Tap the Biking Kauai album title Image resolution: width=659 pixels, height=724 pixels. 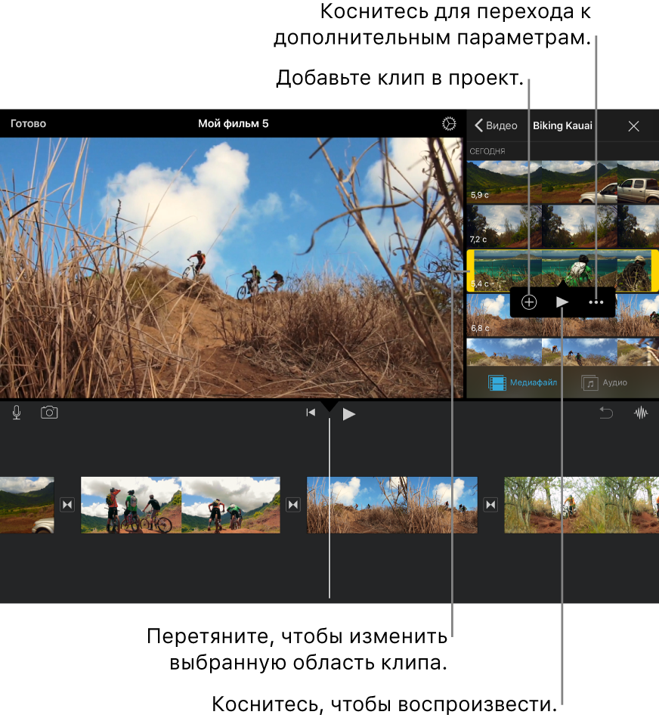point(562,125)
